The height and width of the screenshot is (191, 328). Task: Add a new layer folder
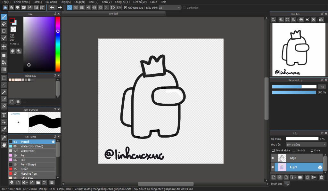(x=300, y=177)
